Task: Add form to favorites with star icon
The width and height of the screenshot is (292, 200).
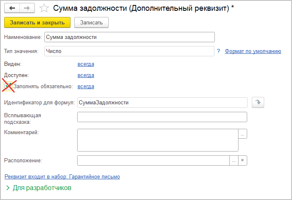Action: 43,8
